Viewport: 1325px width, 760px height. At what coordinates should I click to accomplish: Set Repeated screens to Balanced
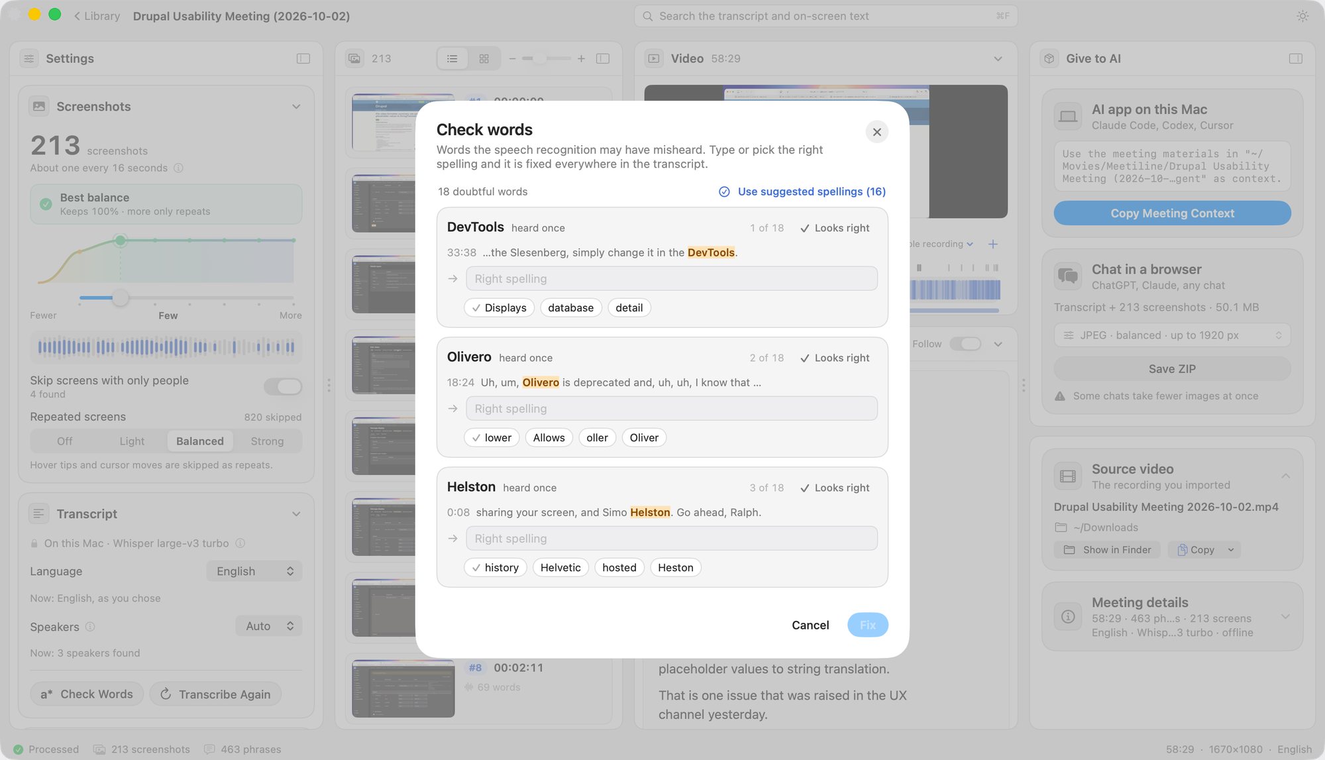pos(199,441)
